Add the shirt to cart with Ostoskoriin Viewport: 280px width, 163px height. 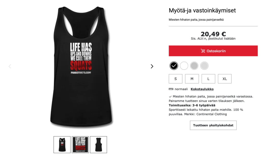tap(213, 51)
